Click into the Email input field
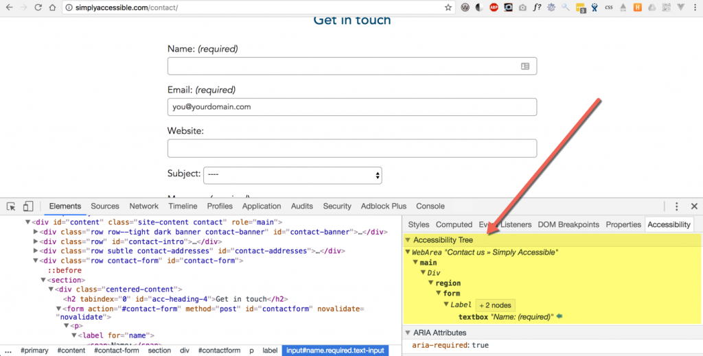Screen dimensions: 703x356 click(352, 107)
